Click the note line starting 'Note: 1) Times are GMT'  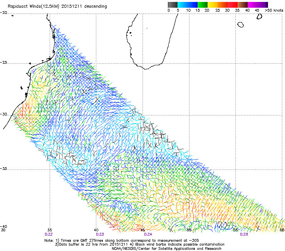(122, 241)
